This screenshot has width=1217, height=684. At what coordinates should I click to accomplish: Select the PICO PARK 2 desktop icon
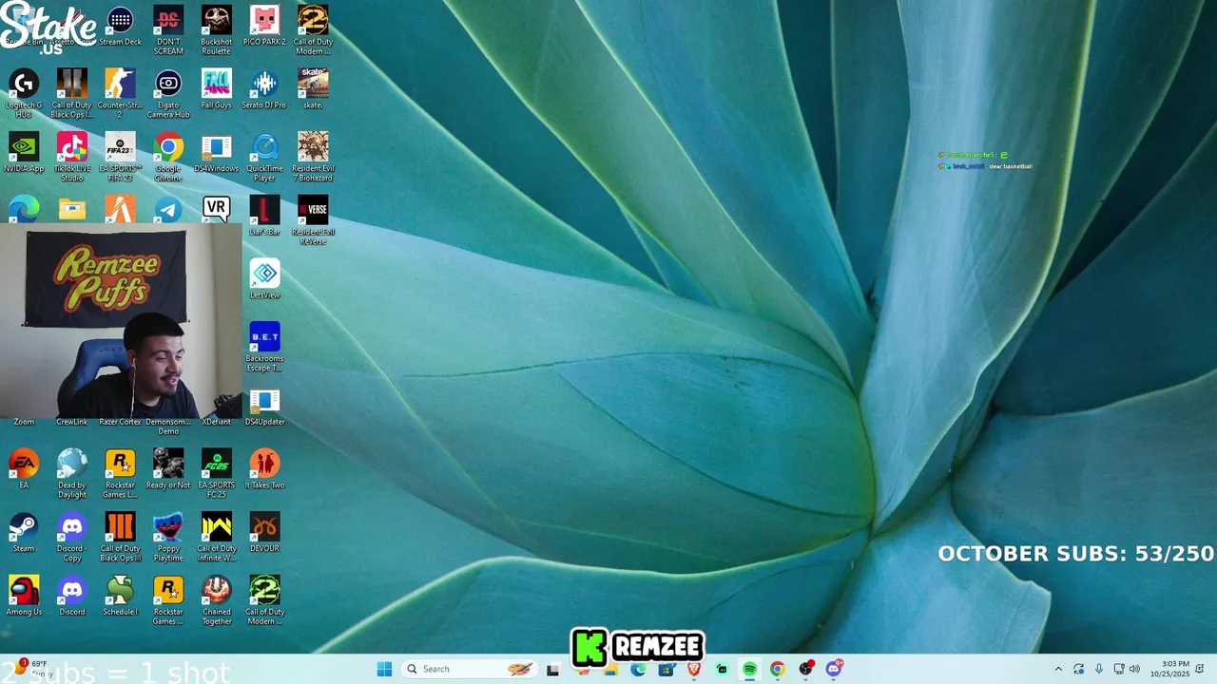(x=264, y=28)
